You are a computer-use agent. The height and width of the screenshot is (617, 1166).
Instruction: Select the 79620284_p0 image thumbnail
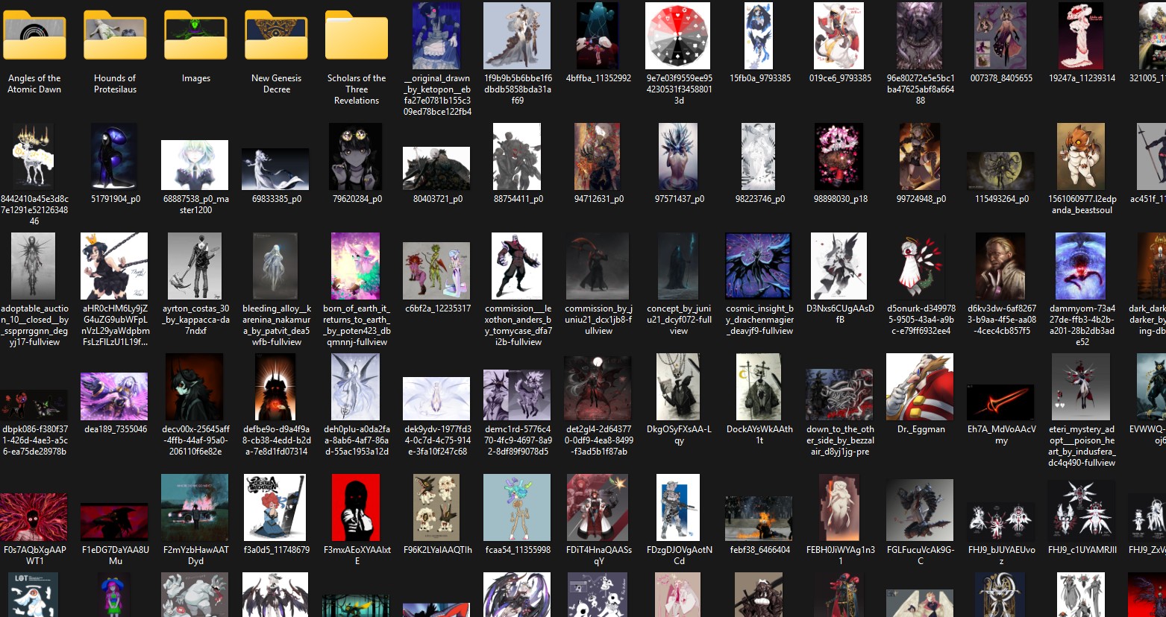pyautogui.click(x=357, y=156)
